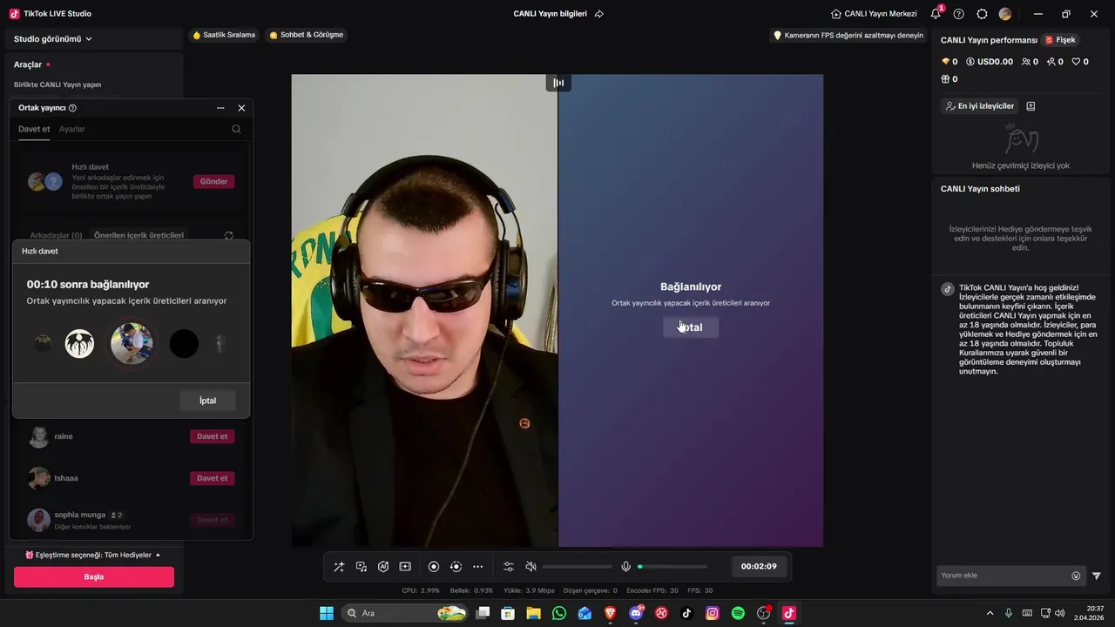
Task: Open WhatsApp from the taskbar
Action: [x=559, y=613]
